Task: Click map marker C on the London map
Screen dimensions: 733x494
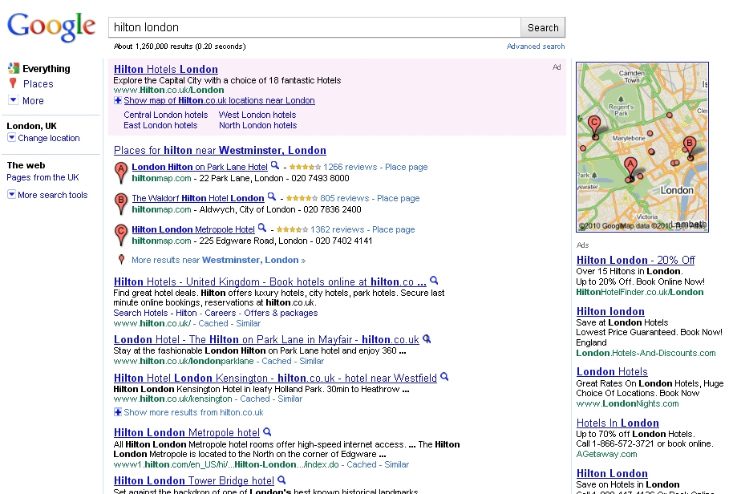Action: 594,128
